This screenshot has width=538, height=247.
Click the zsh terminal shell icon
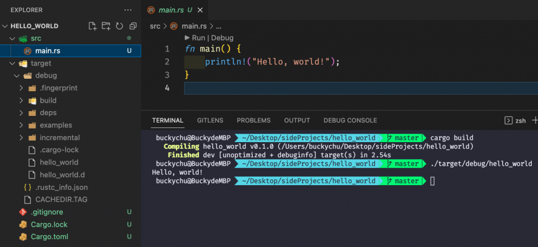[x=508, y=120]
